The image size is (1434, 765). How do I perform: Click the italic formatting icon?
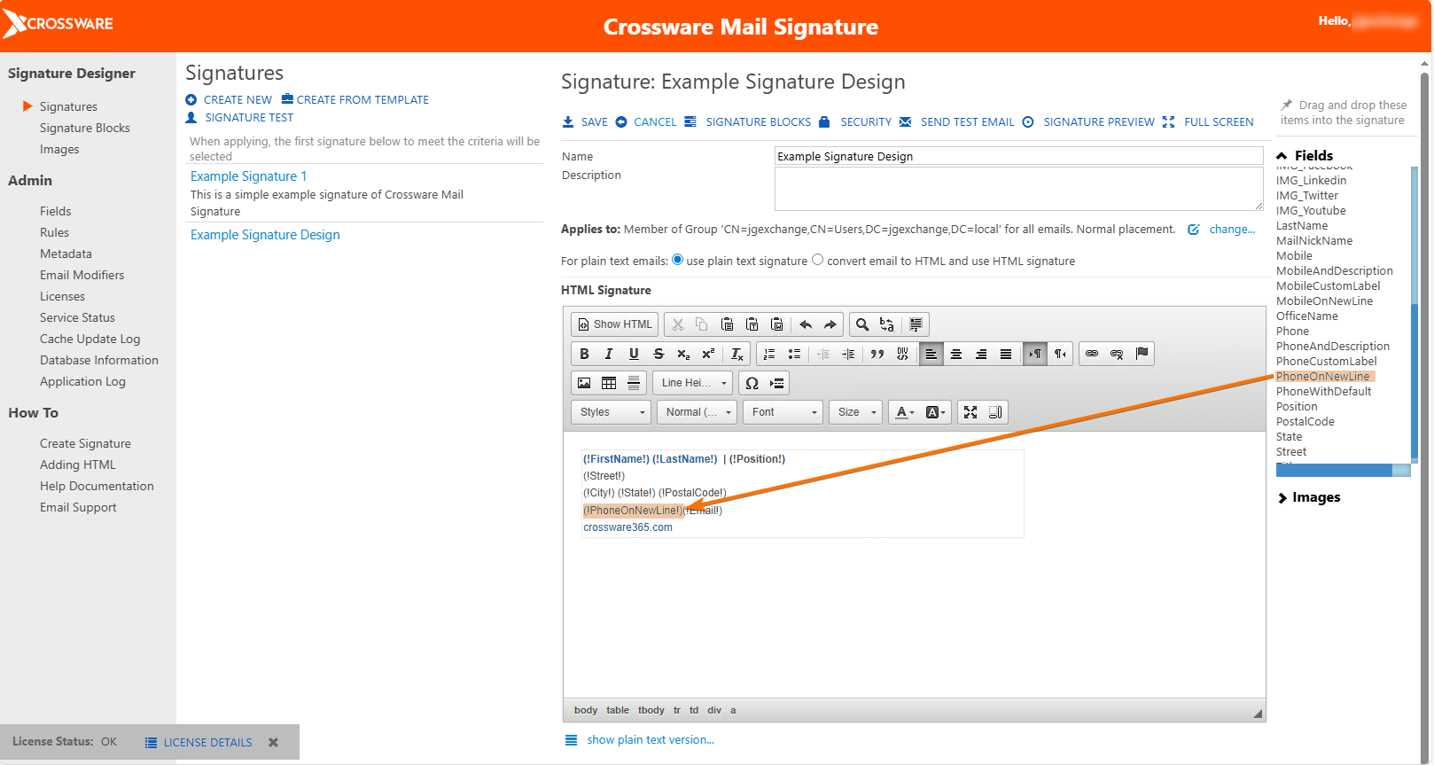coord(609,354)
